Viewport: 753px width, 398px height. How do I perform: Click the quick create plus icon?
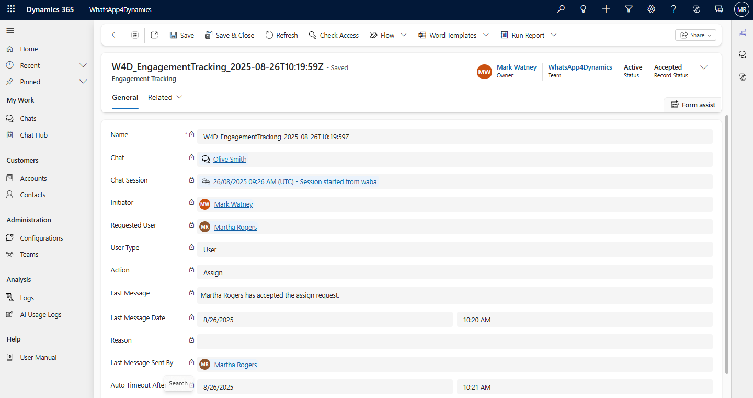pyautogui.click(x=606, y=9)
